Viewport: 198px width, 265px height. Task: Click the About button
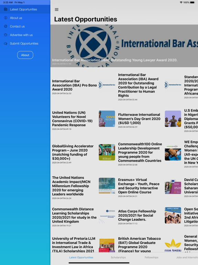click(x=25, y=55)
